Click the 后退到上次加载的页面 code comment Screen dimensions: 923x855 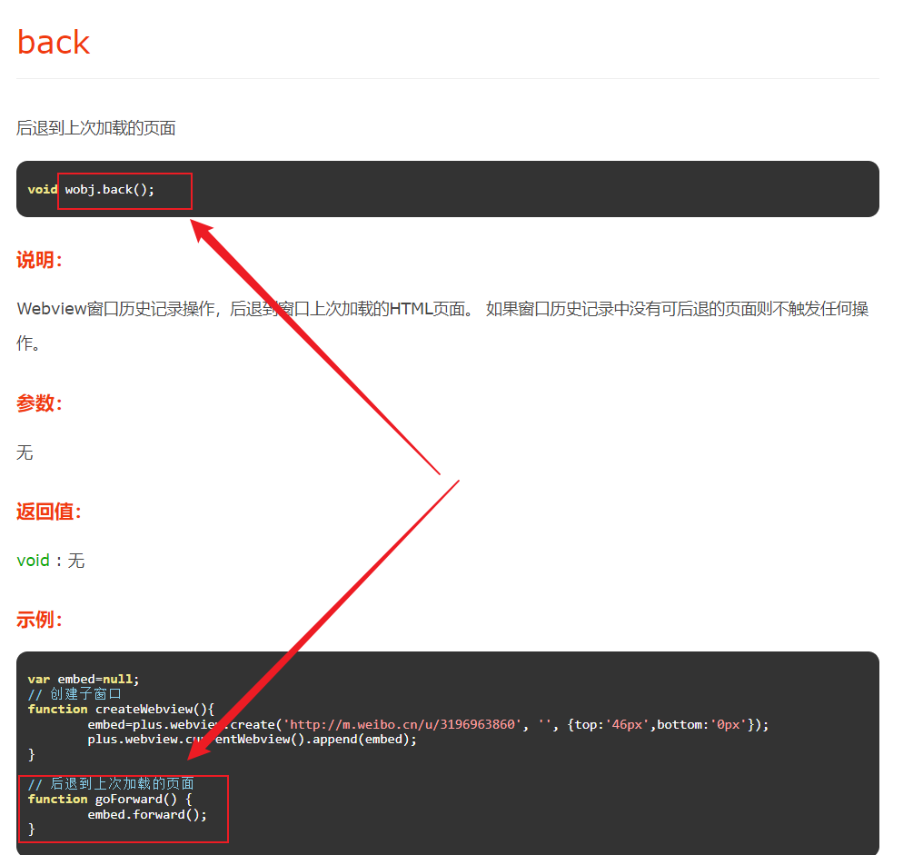111,784
